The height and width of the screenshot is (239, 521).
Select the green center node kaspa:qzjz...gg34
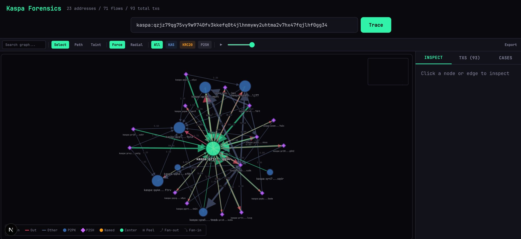(213, 148)
